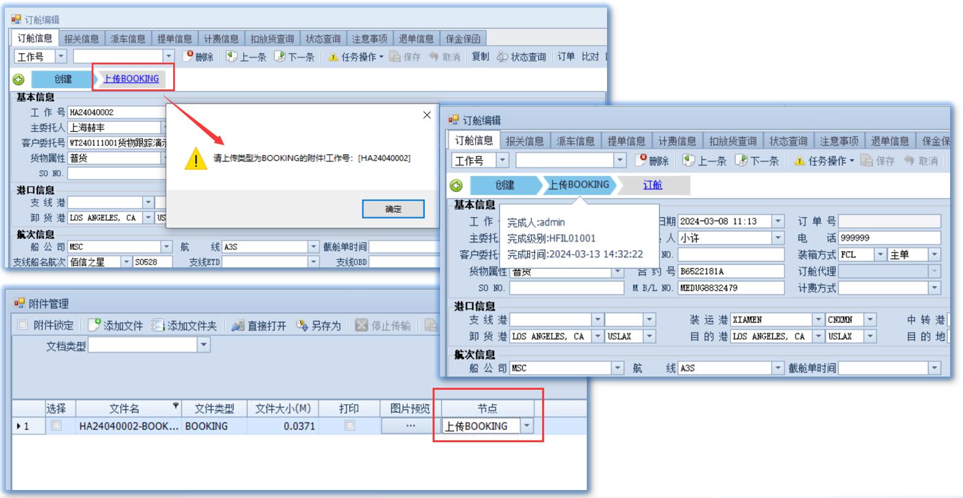Click filter icon on 文件名 column header
Screen dimensions: 963x498
[x=176, y=405]
